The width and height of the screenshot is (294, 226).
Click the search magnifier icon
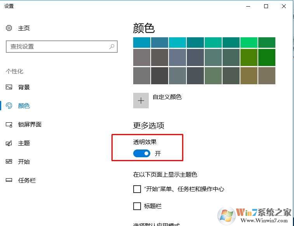tap(112, 47)
